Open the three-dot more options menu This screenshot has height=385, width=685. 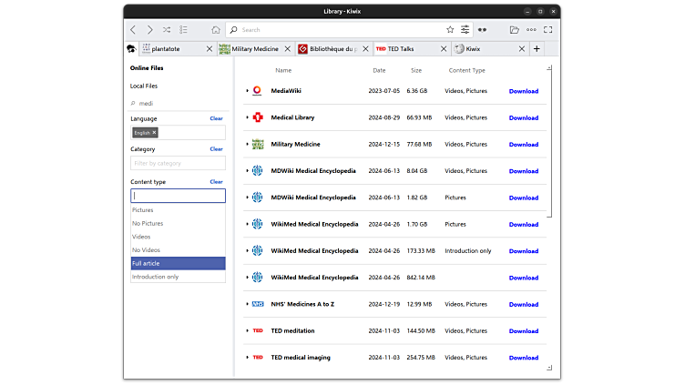pyautogui.click(x=530, y=29)
